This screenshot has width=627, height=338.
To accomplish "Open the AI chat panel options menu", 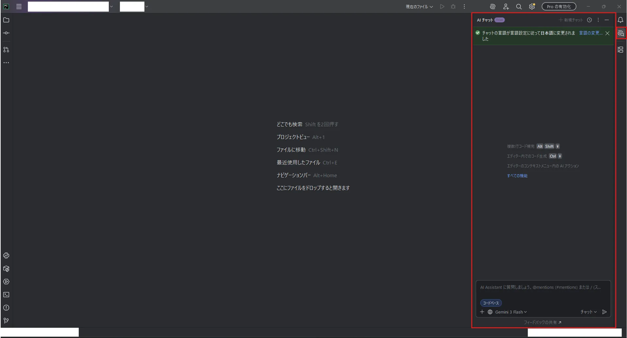I will (x=598, y=20).
